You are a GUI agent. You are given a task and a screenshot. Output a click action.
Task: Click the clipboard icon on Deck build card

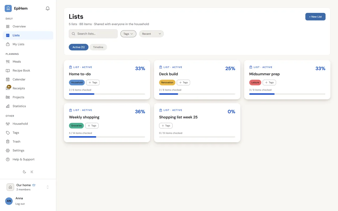point(161,67)
